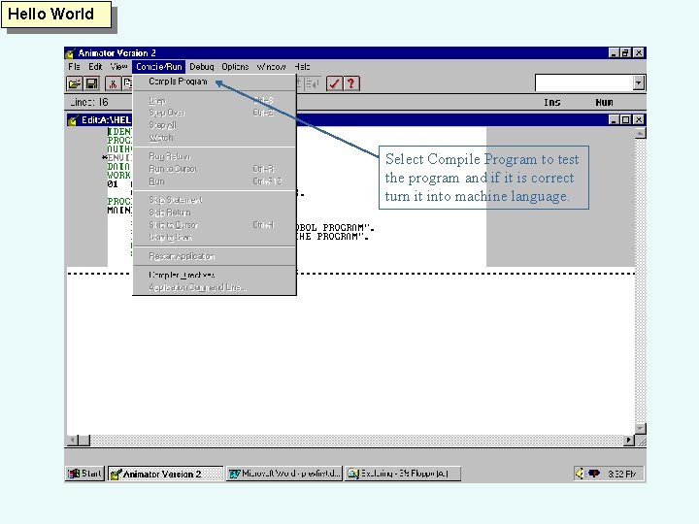Click the Ins status indicator
Image resolution: width=699 pixels, height=524 pixels.
pyautogui.click(x=551, y=103)
